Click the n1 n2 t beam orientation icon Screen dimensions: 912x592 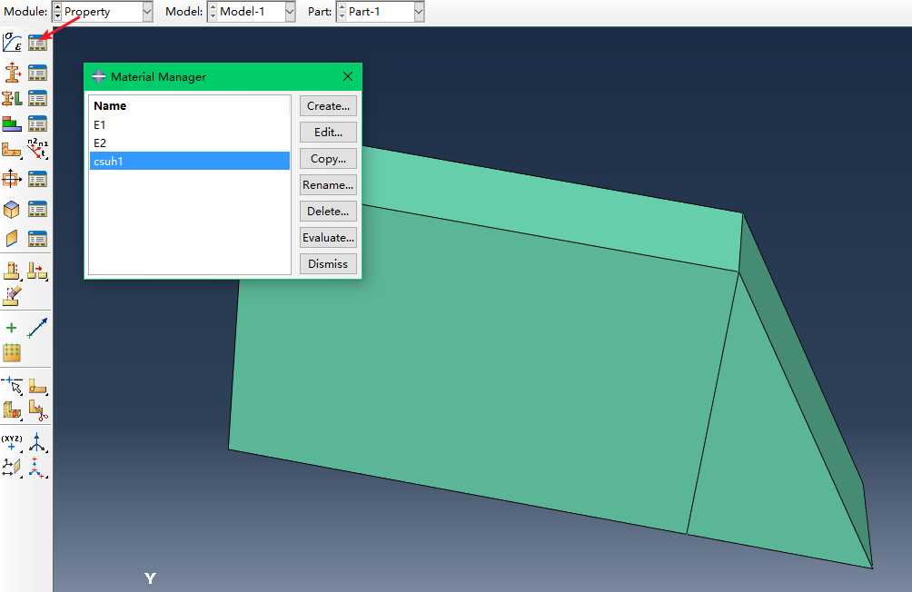click(x=37, y=149)
